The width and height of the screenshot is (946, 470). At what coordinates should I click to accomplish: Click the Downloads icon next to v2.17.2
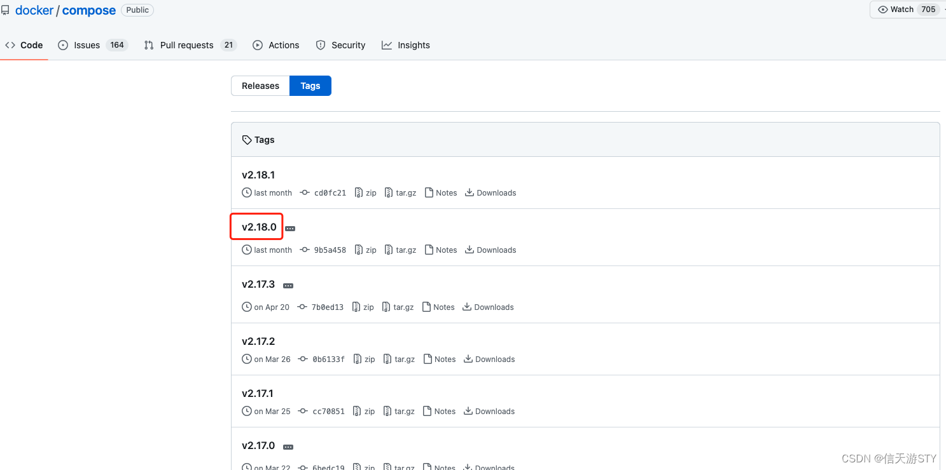click(468, 359)
